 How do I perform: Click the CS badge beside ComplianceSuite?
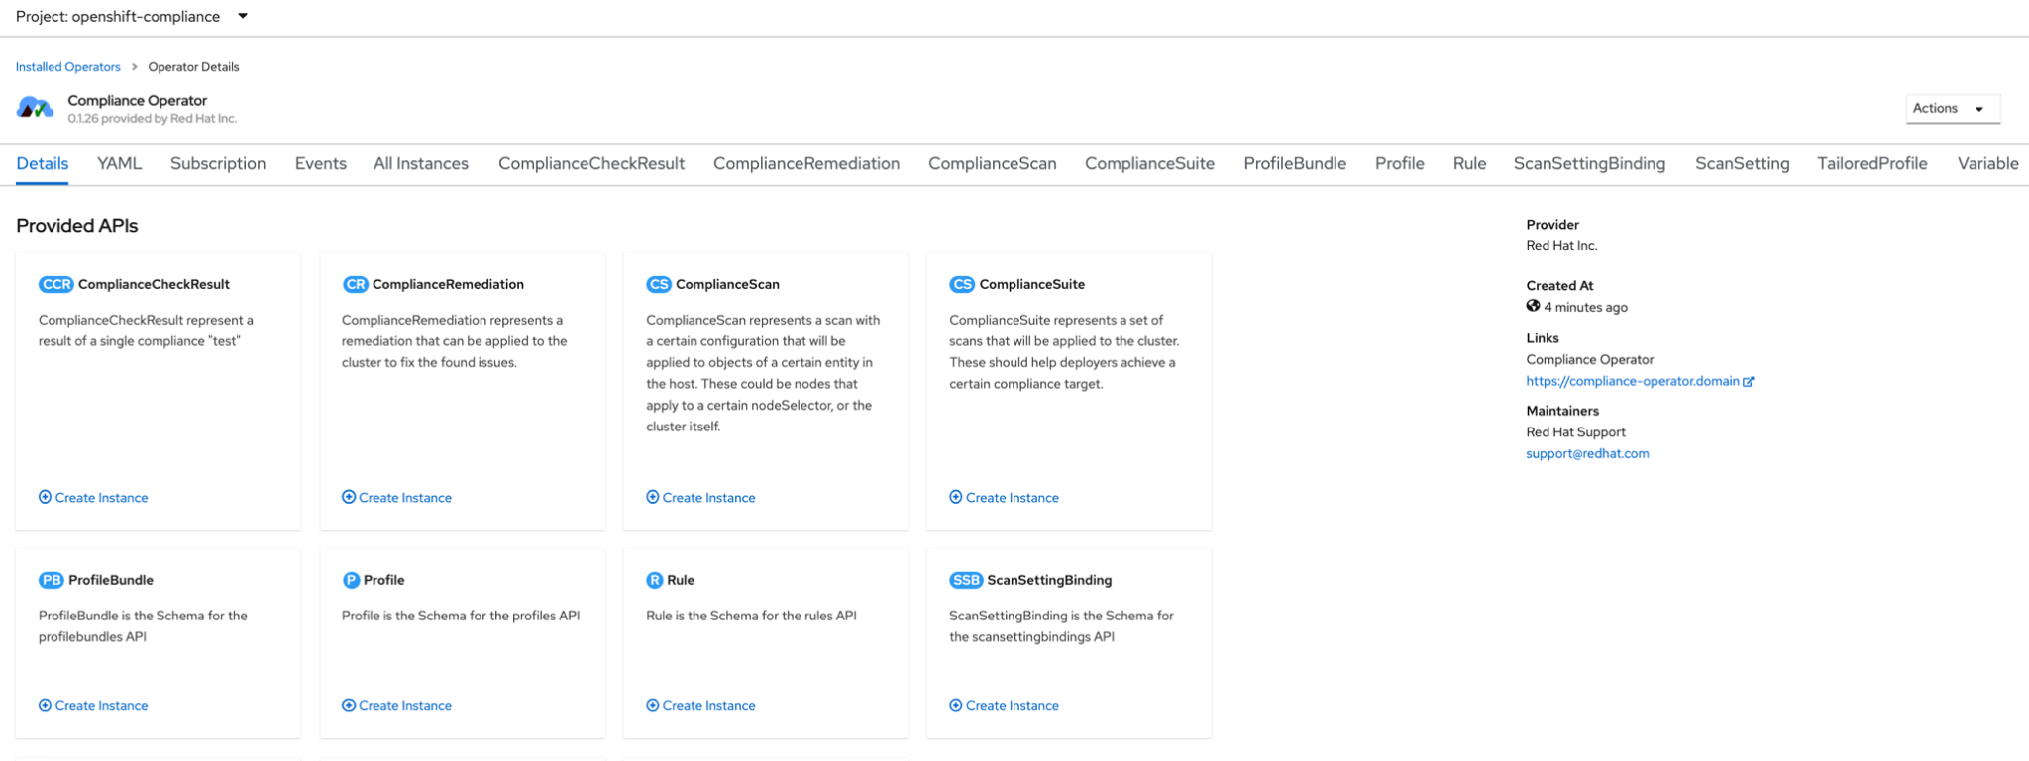pos(961,284)
